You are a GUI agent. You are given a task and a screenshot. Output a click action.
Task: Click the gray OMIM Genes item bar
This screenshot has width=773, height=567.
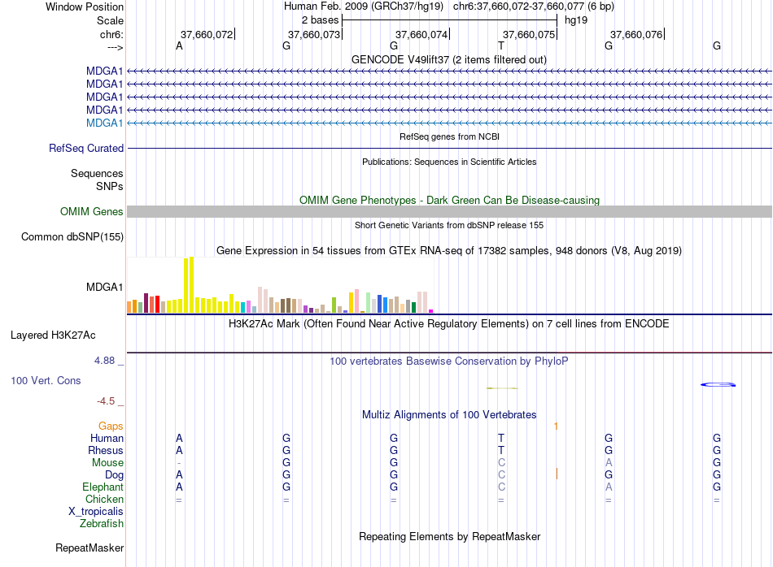click(449, 212)
